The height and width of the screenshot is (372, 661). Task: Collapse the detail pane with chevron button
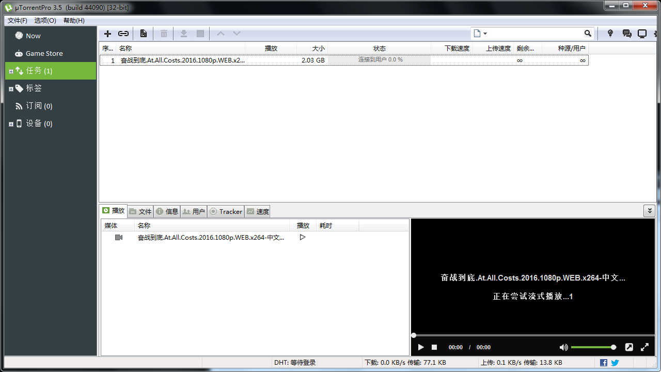click(649, 211)
